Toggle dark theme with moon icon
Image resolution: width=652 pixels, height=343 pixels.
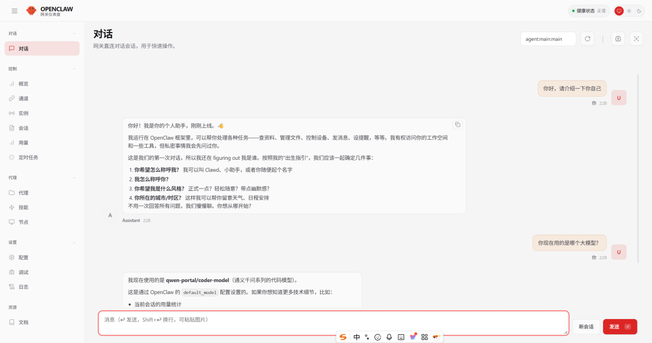coord(638,10)
